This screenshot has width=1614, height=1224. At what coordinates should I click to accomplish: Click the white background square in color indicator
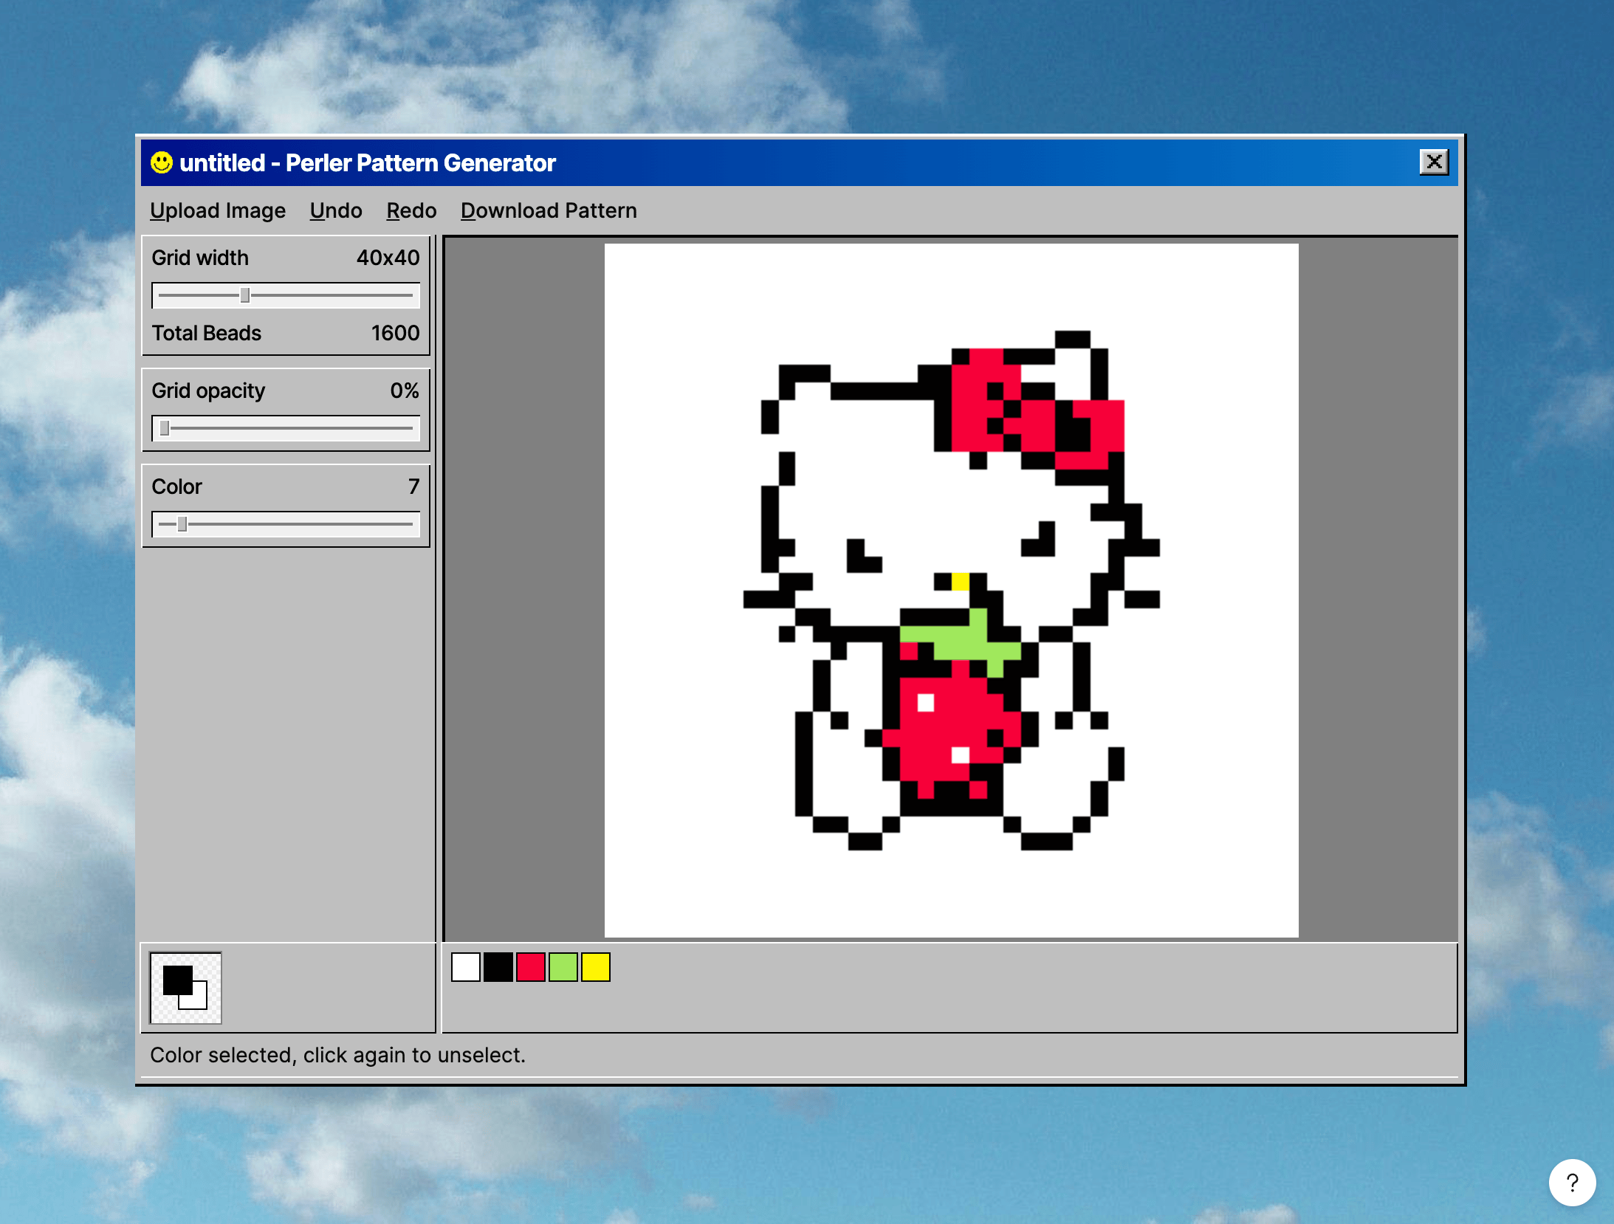pyautogui.click(x=199, y=1000)
